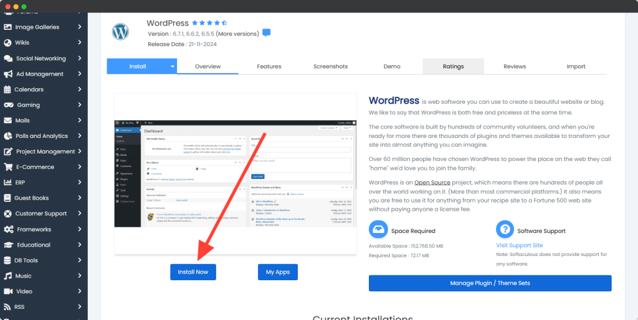Viewport: 638px width, 320px height.
Task: Expand the E-Commerce chevron
Action: pos(80,167)
